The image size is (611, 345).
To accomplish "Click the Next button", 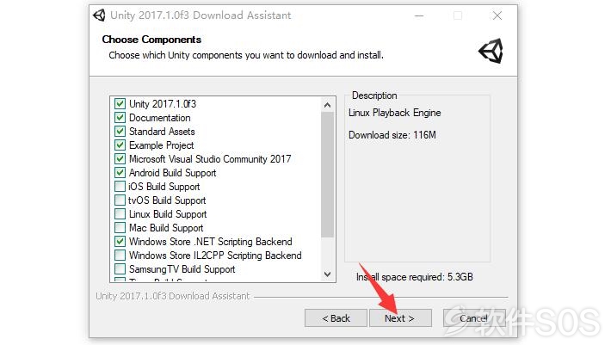I will pyautogui.click(x=400, y=318).
